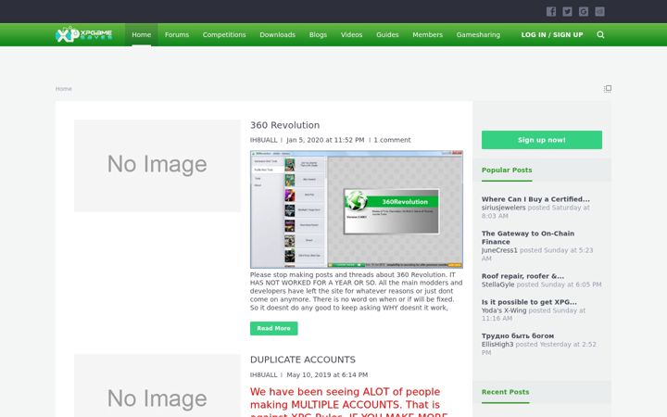Viewport: 667px width, 417px height.
Task: Go to Forums in navigation bar
Action: tap(177, 35)
